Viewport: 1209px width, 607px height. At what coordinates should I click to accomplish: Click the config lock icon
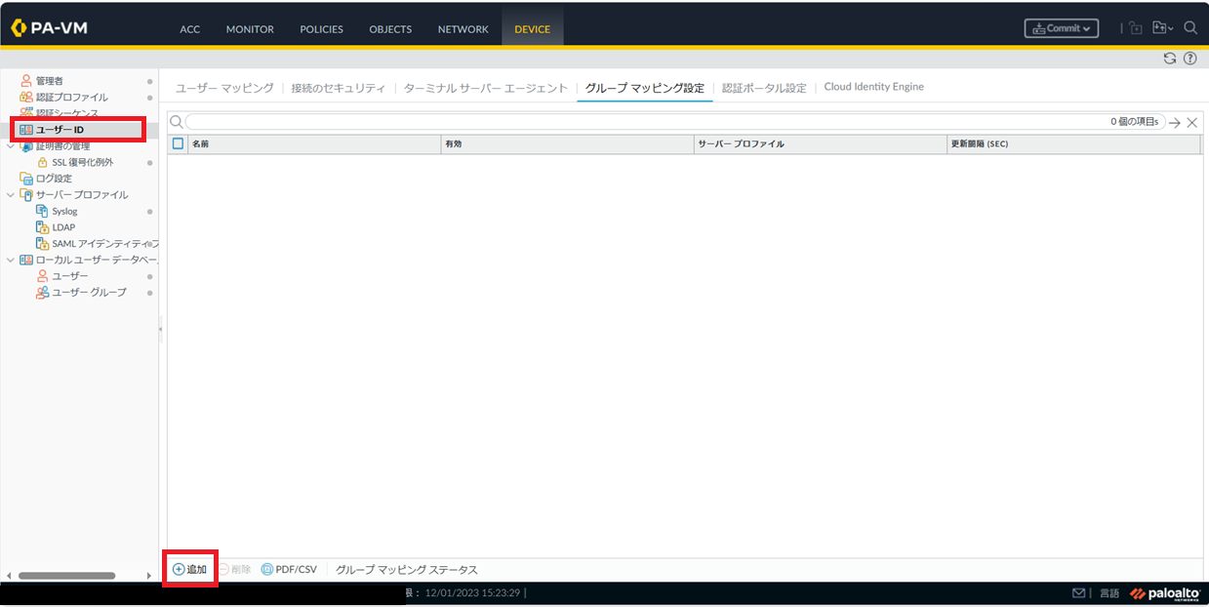click(x=1136, y=28)
